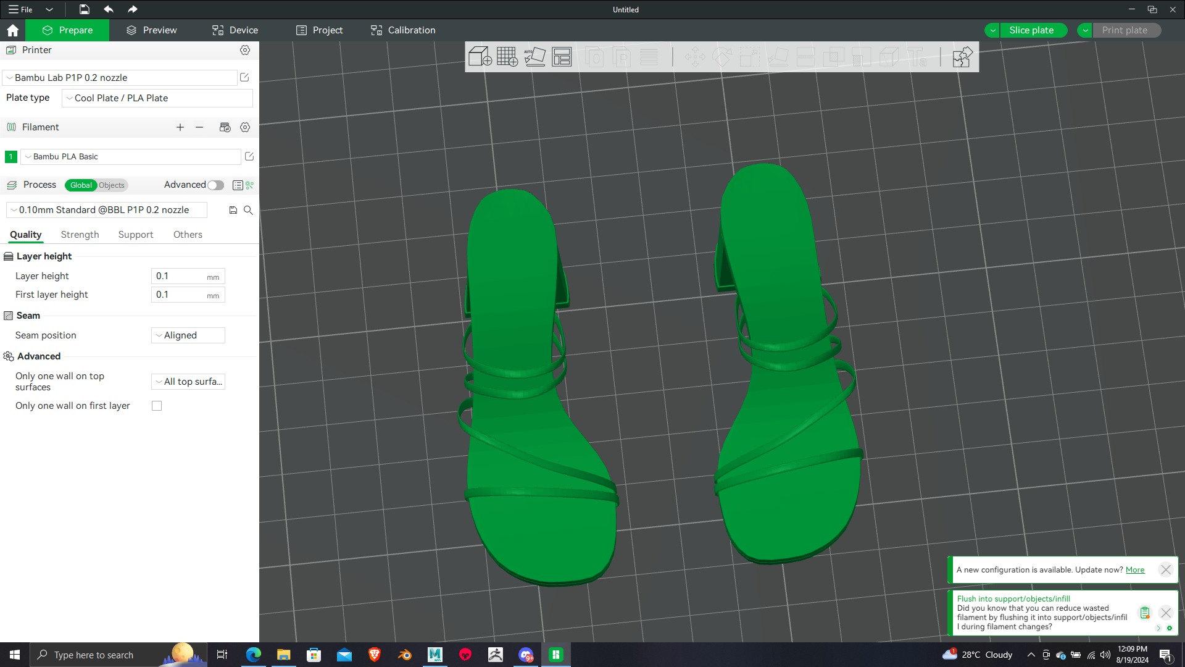Enable Only one wall on first layer
Viewport: 1185px width, 667px height.
pos(157,406)
